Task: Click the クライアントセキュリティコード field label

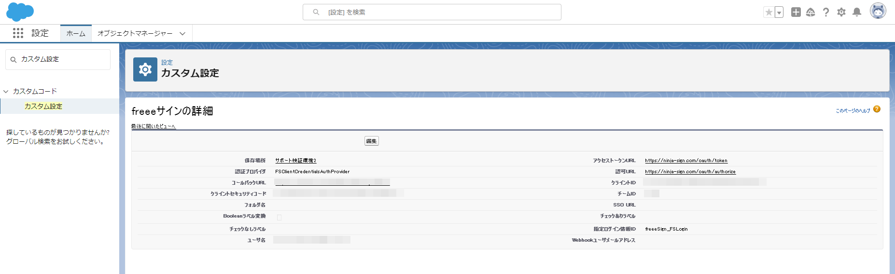Action: tap(238, 194)
